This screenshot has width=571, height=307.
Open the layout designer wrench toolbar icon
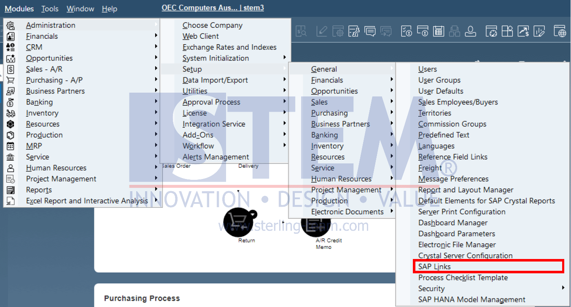pyautogui.click(x=354, y=31)
